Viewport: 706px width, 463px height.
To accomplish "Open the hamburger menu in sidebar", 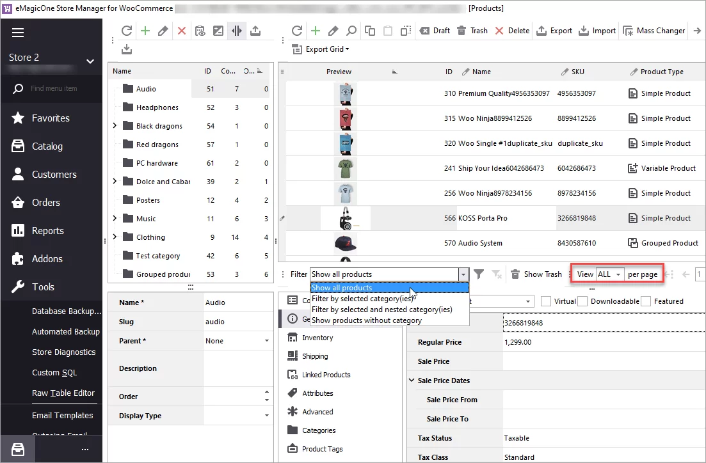I will point(17,33).
